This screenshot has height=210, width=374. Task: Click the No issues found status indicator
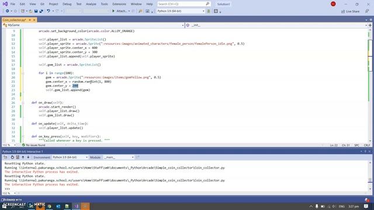click(33, 145)
